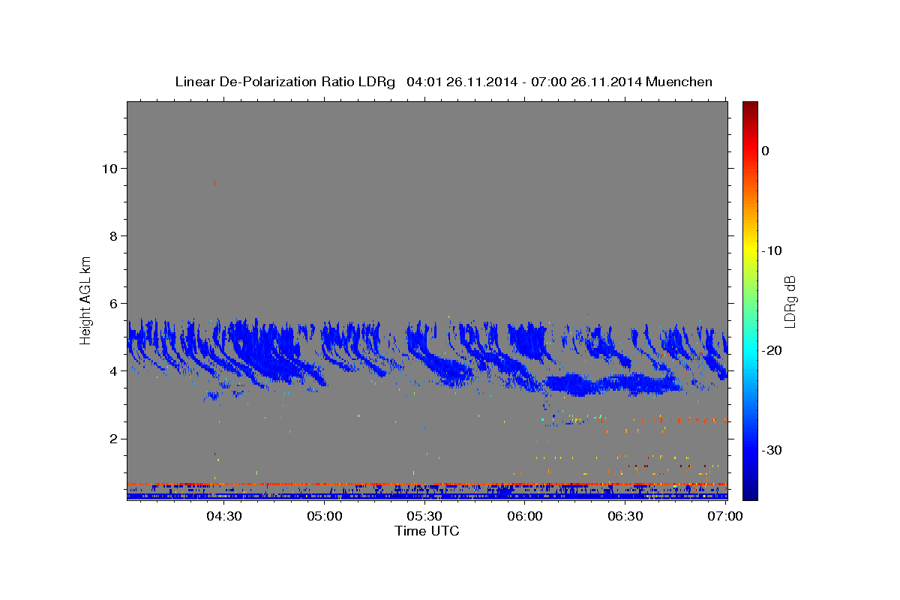Click the 'Time UTC' axis label
The image size is (900, 600).
click(x=427, y=531)
